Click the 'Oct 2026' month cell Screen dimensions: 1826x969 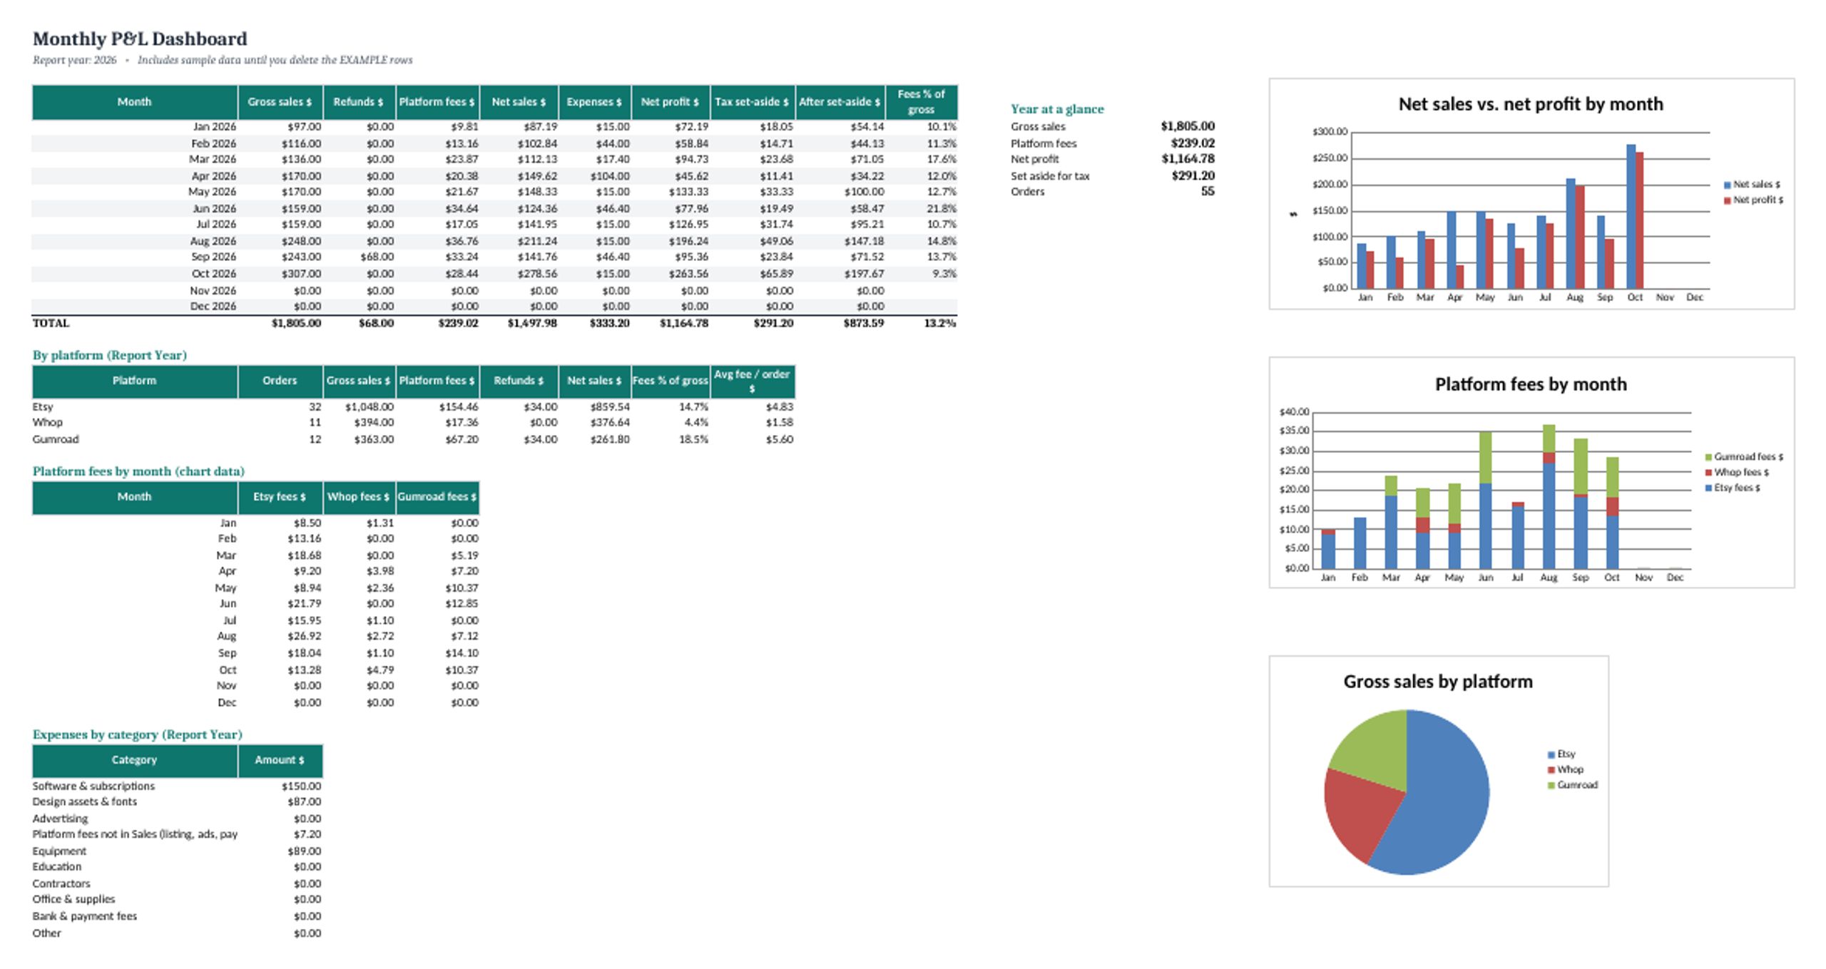[x=213, y=274]
